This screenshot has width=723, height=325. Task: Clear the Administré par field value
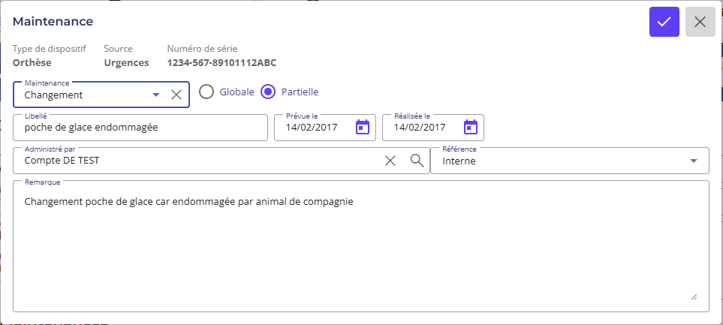390,160
